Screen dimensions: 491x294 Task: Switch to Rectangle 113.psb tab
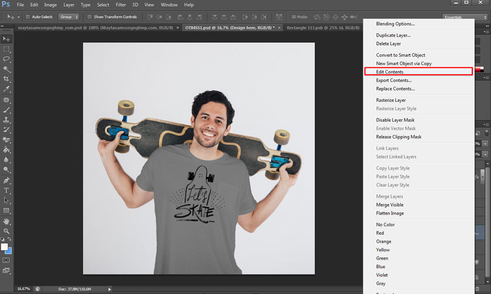(x=323, y=28)
